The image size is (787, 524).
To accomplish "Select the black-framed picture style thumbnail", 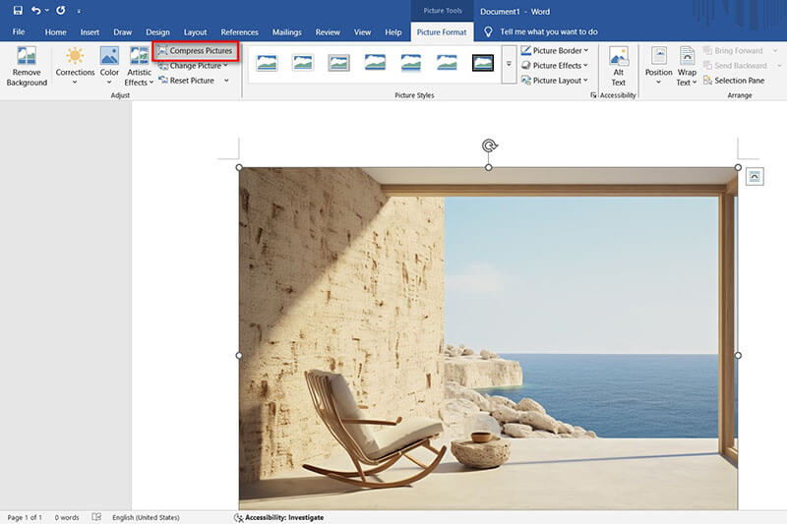I will click(482, 63).
